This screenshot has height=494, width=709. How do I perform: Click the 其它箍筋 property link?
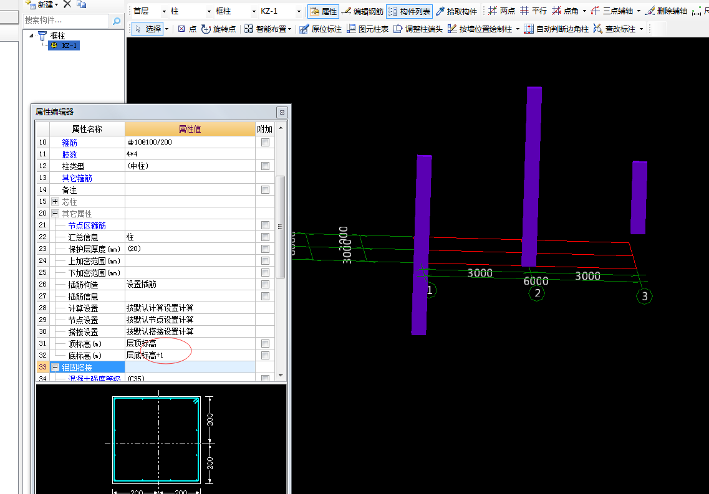click(x=77, y=178)
